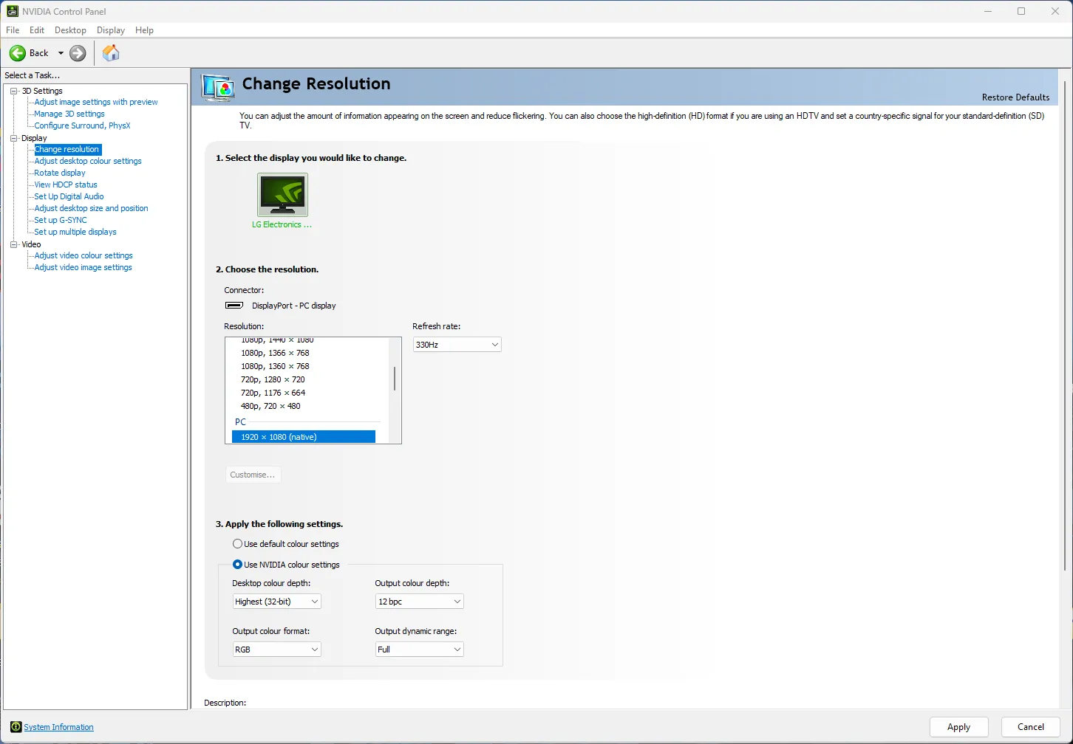
Task: Select Use NVIDIA colour settings radio button
Action: 237,565
